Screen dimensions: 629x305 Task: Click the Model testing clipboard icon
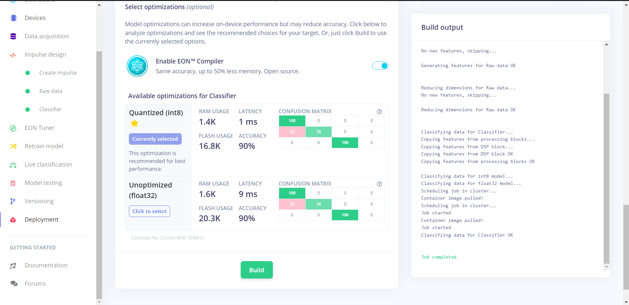click(x=13, y=183)
